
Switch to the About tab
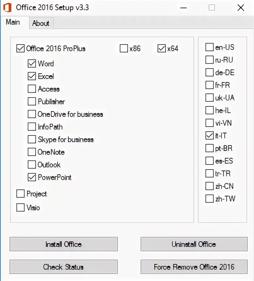tap(41, 23)
